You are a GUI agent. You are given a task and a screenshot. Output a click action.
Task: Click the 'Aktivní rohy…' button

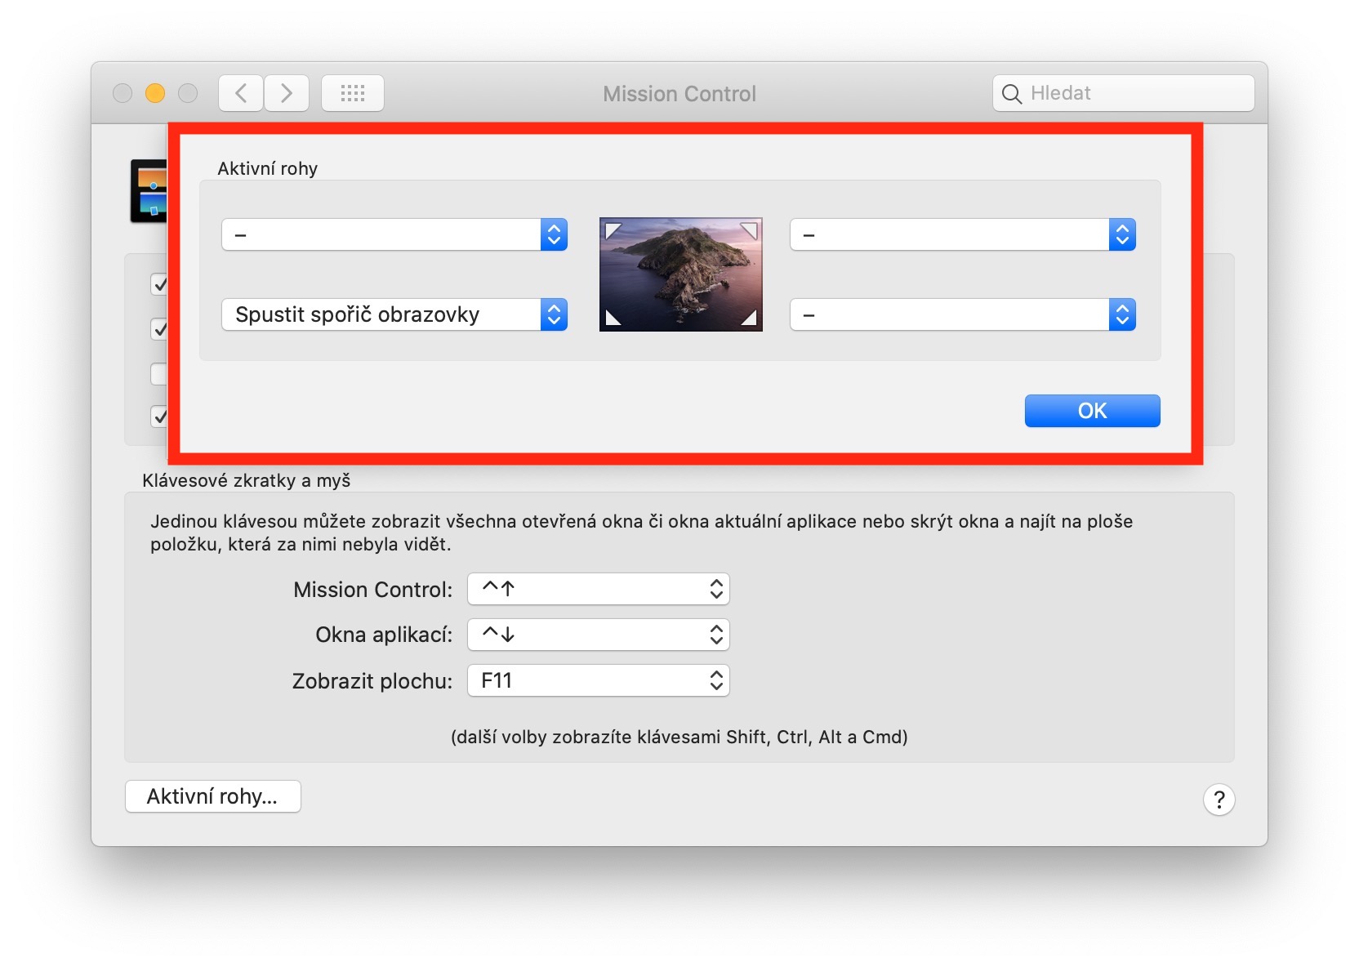(212, 796)
